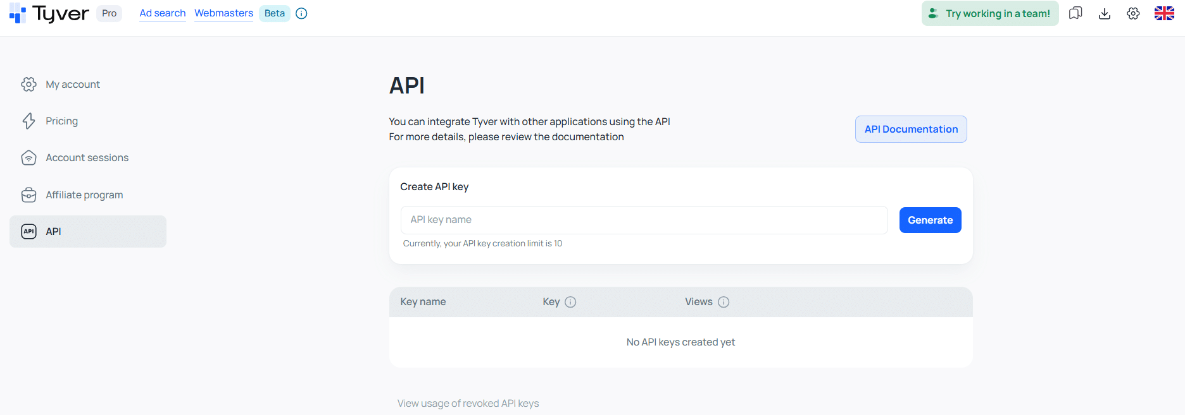
Task: Open View usage of revoked API keys
Action: (468, 403)
